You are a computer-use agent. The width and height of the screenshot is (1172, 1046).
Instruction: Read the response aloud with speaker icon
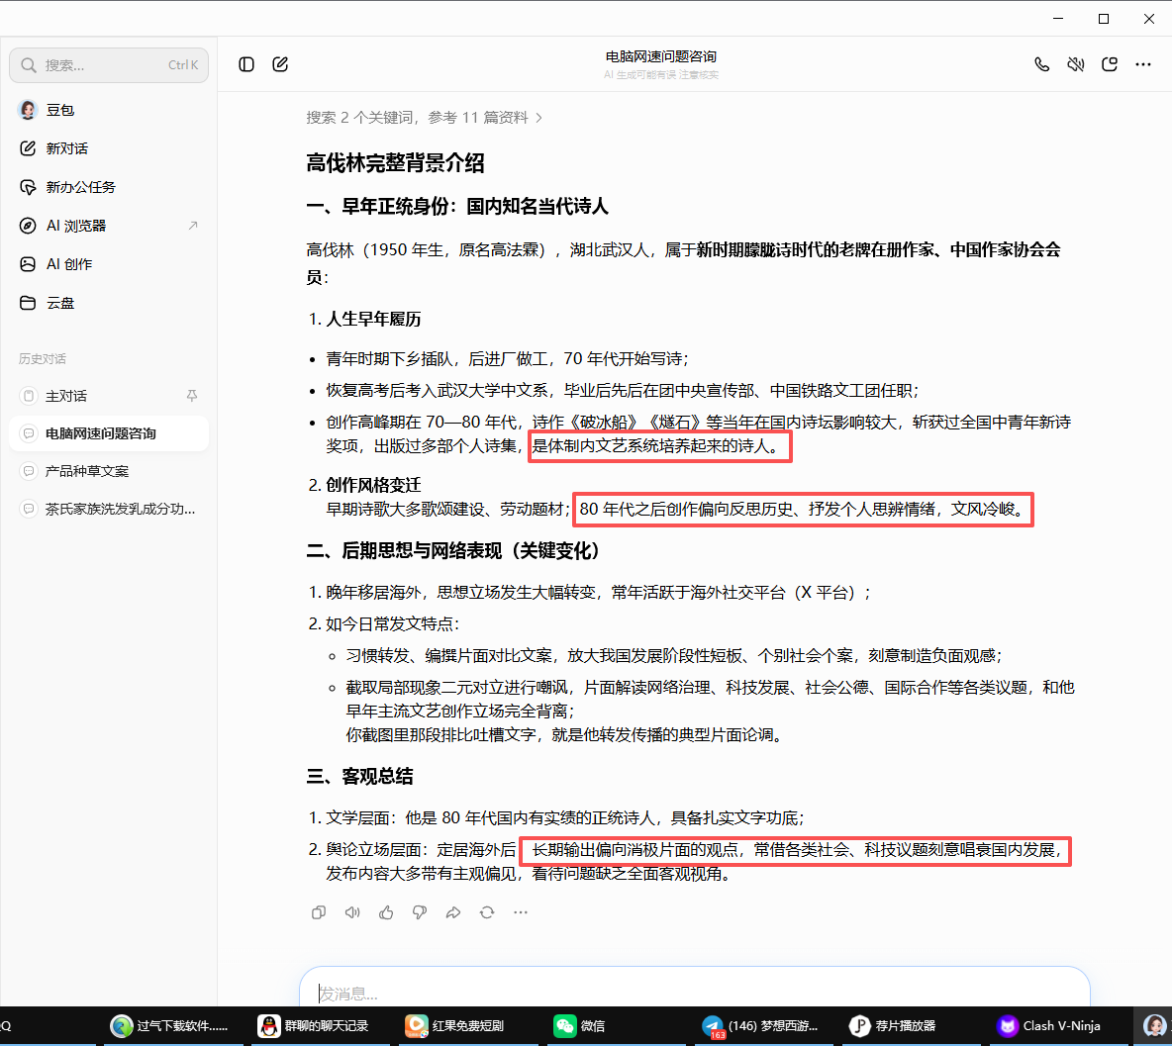coord(352,912)
